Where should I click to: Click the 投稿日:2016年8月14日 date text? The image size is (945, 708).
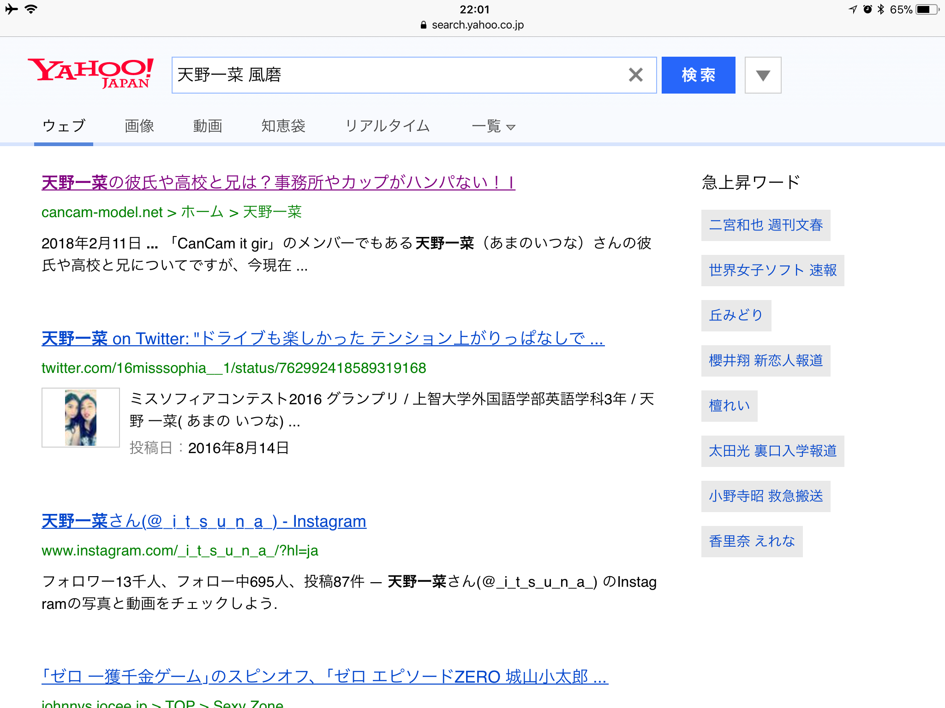click(209, 448)
